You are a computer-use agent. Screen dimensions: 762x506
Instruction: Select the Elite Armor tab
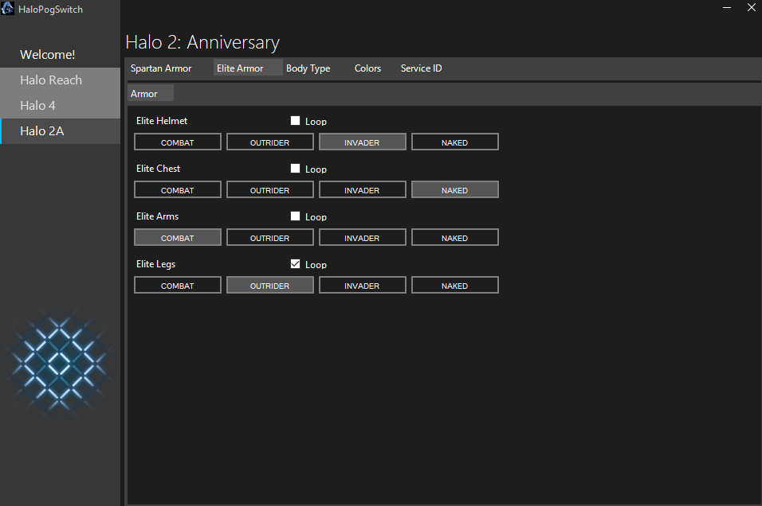tap(248, 68)
